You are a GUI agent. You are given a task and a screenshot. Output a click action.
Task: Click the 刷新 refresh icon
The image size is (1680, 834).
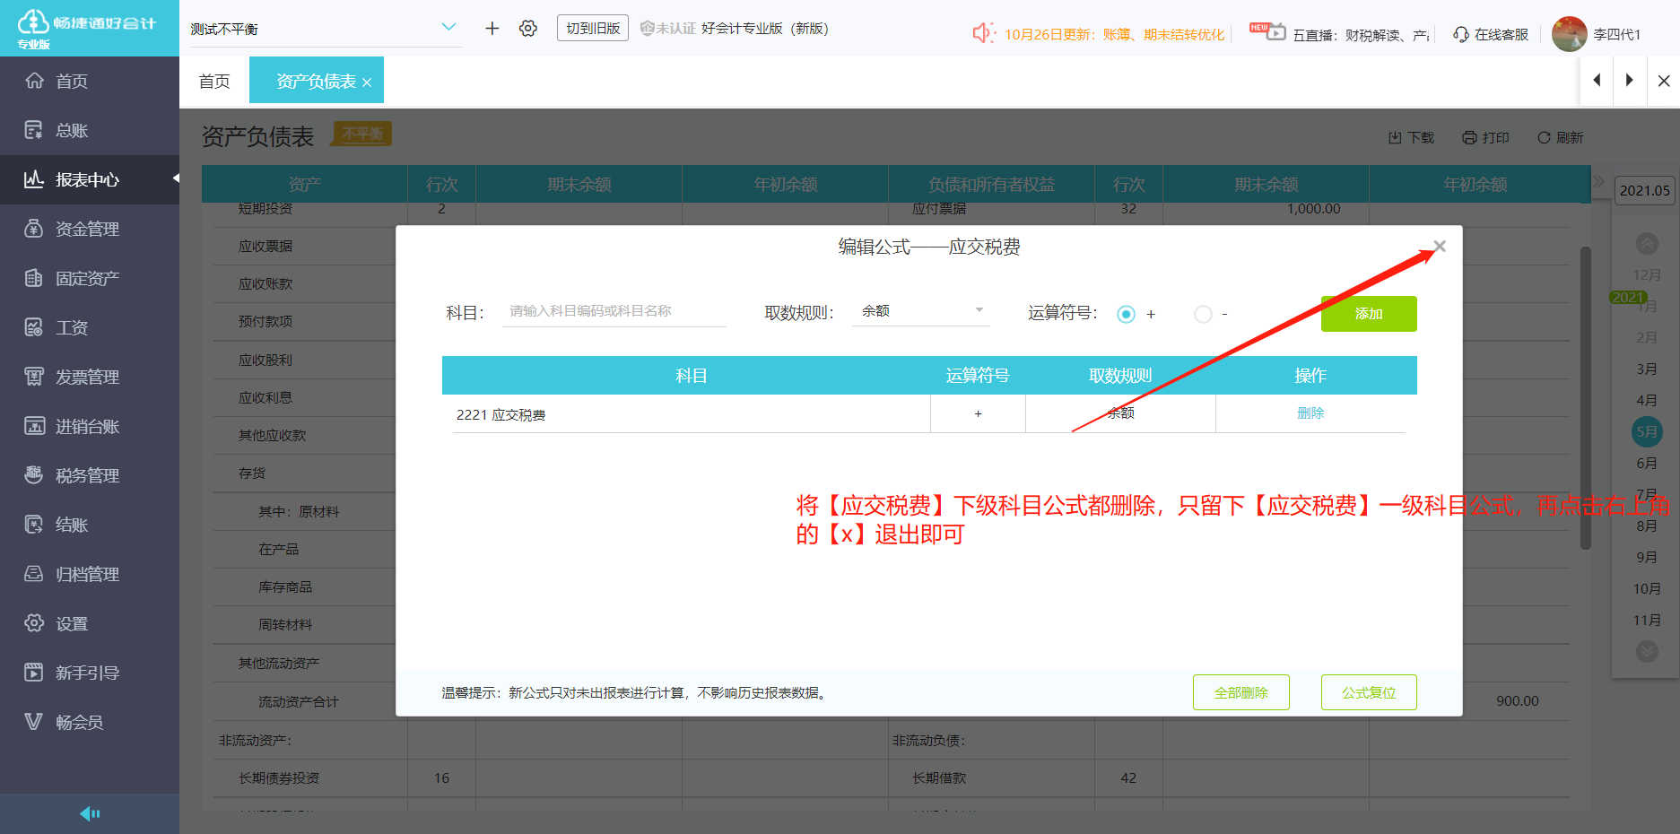tap(1560, 136)
